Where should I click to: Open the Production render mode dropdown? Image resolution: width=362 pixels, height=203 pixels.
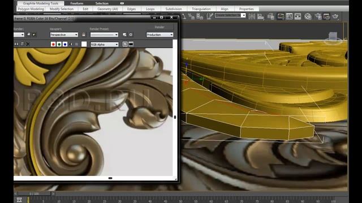[160, 35]
